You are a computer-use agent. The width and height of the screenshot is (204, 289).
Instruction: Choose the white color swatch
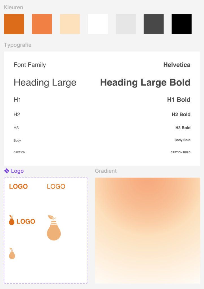[98, 24]
